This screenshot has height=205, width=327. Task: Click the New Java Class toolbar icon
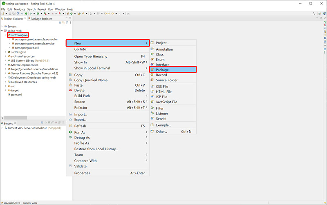pyautogui.click(x=72, y=13)
